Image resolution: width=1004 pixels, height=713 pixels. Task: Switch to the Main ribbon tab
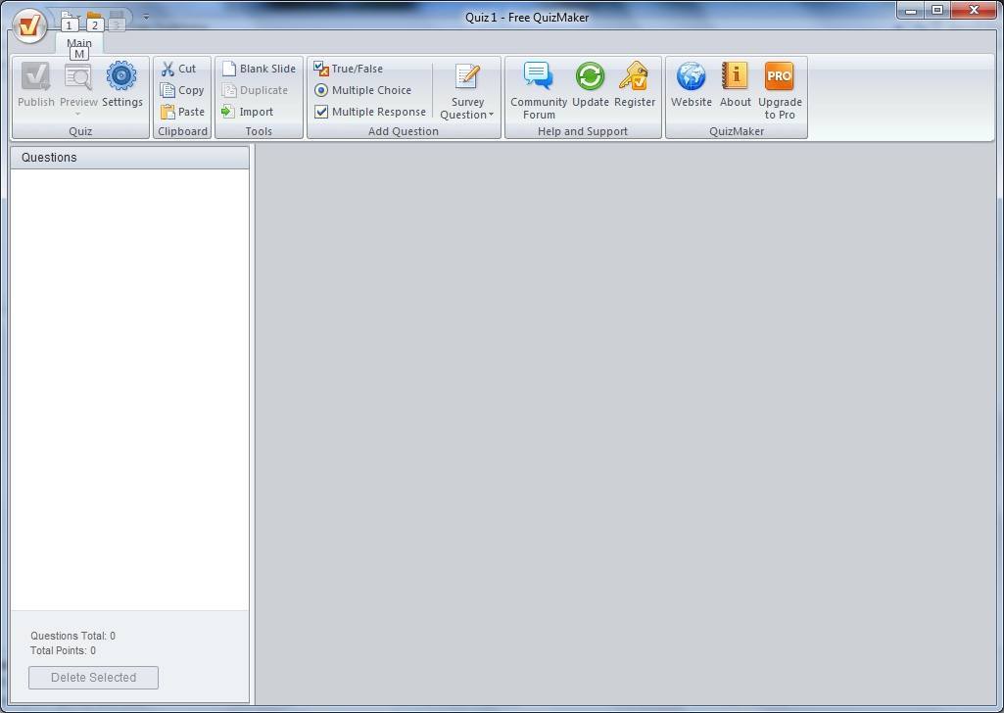[78, 43]
